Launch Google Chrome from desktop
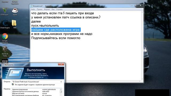171x96 pixels. click(x=5, y=38)
